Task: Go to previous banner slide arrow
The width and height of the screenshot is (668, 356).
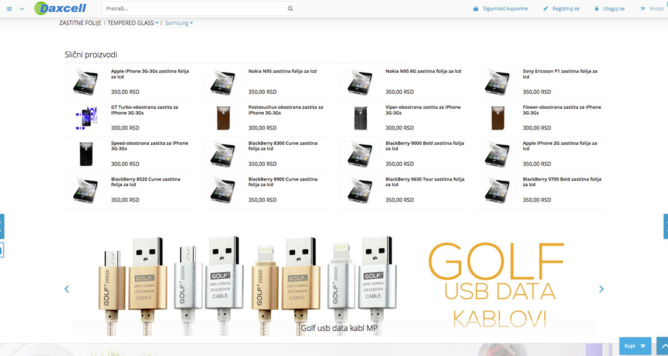Action: pos(66,289)
